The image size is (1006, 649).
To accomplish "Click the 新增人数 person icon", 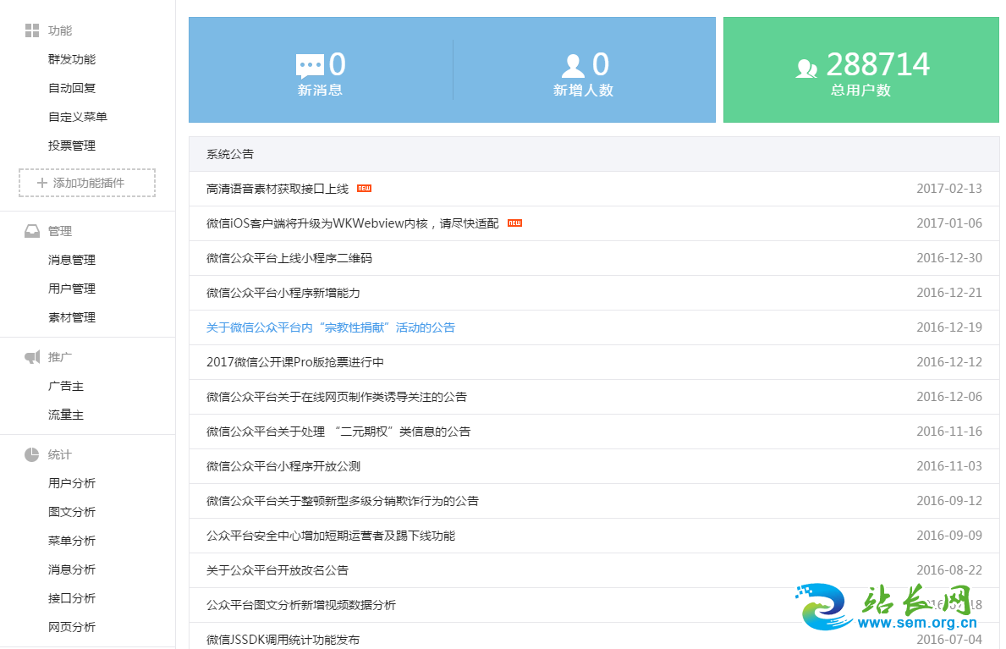I will [x=573, y=66].
